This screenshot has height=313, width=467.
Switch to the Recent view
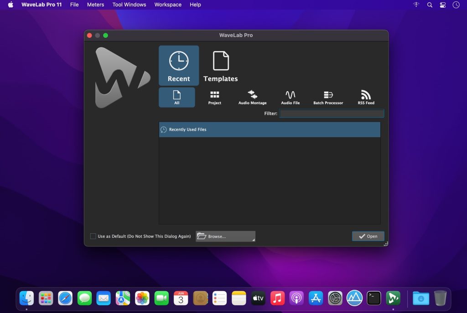[178, 65]
